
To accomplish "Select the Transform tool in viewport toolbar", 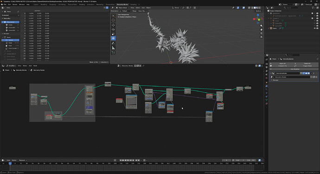I will pyautogui.click(x=113, y=38).
